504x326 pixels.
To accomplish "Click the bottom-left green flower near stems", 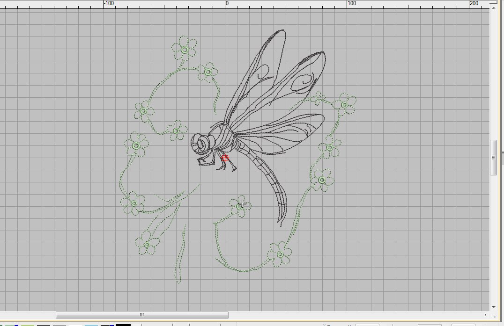I will pos(147,244).
